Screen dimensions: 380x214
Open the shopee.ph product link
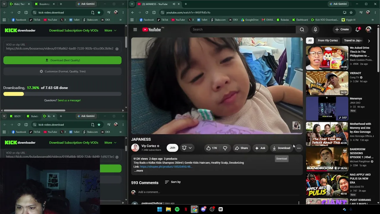(x=166, y=167)
